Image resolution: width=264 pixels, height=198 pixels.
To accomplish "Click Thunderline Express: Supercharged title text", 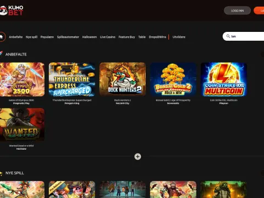I will (x=72, y=100).
